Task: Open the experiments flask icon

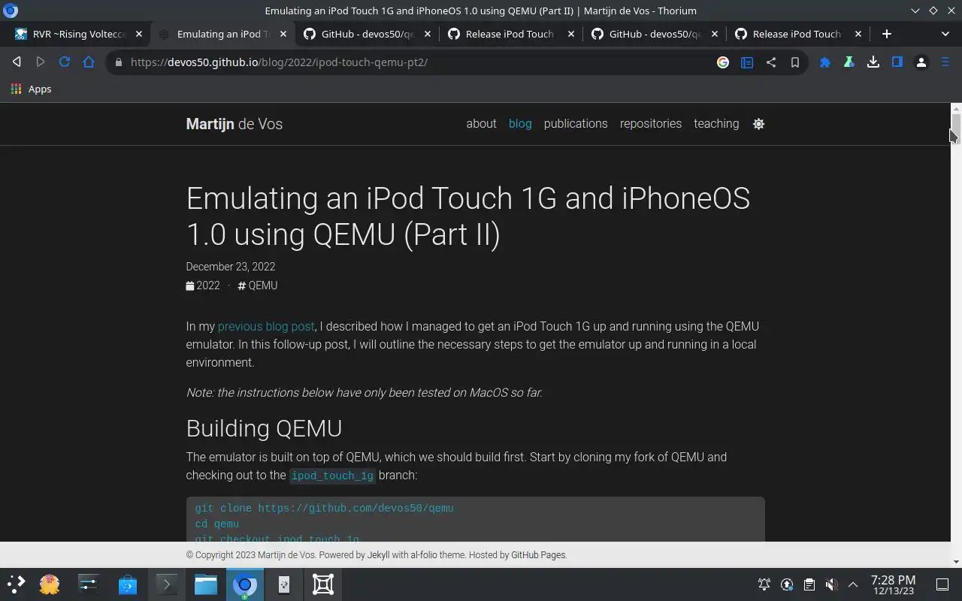Action: coord(849,62)
